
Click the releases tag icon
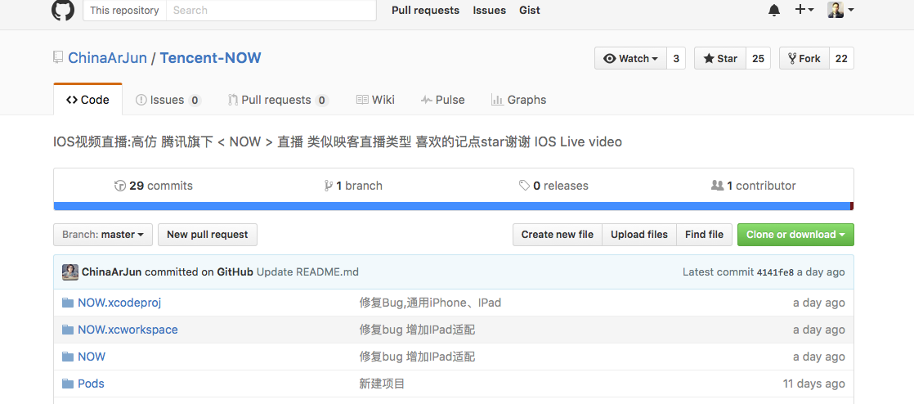click(525, 186)
